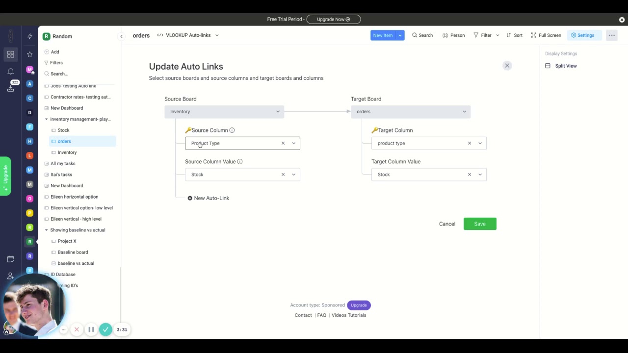Click Source Column Value info icon

pyautogui.click(x=240, y=162)
